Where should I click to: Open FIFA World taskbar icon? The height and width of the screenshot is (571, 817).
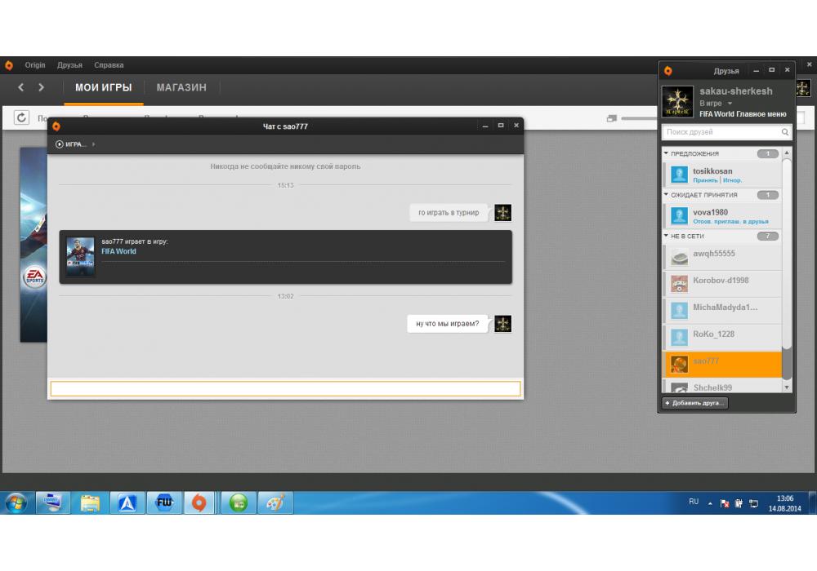click(x=164, y=502)
